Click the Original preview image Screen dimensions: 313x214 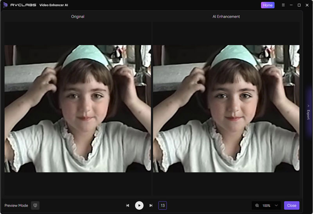click(x=77, y=109)
